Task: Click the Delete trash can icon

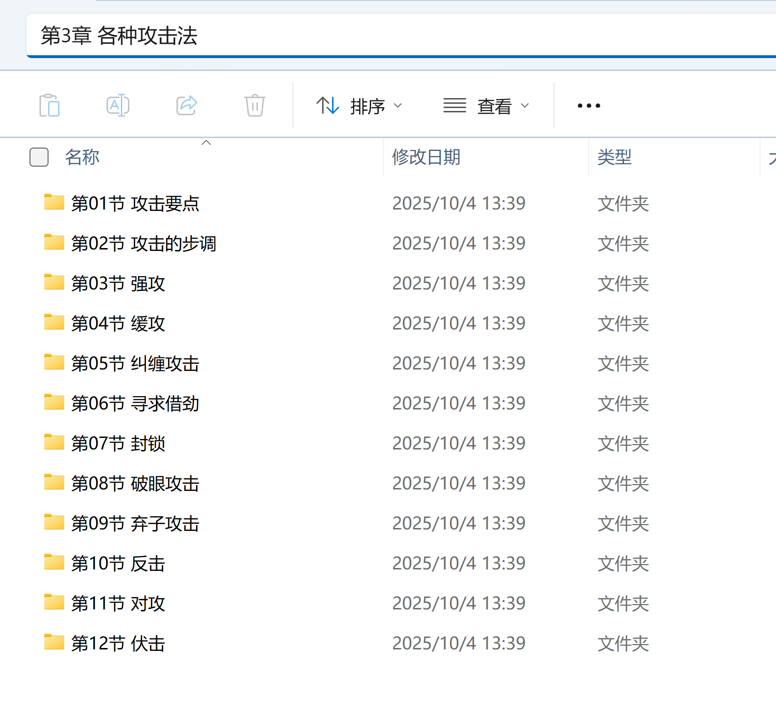Action: pyautogui.click(x=255, y=105)
